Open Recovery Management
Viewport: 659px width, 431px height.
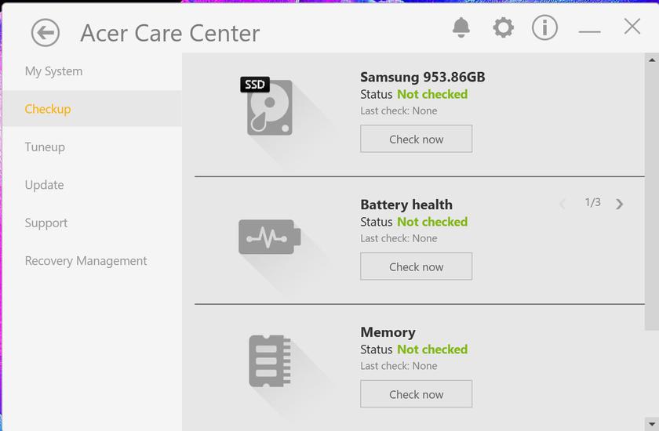click(x=86, y=261)
